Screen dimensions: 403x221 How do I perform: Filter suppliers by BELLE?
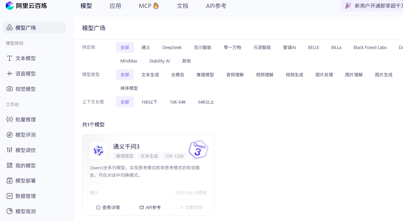pyautogui.click(x=314, y=47)
